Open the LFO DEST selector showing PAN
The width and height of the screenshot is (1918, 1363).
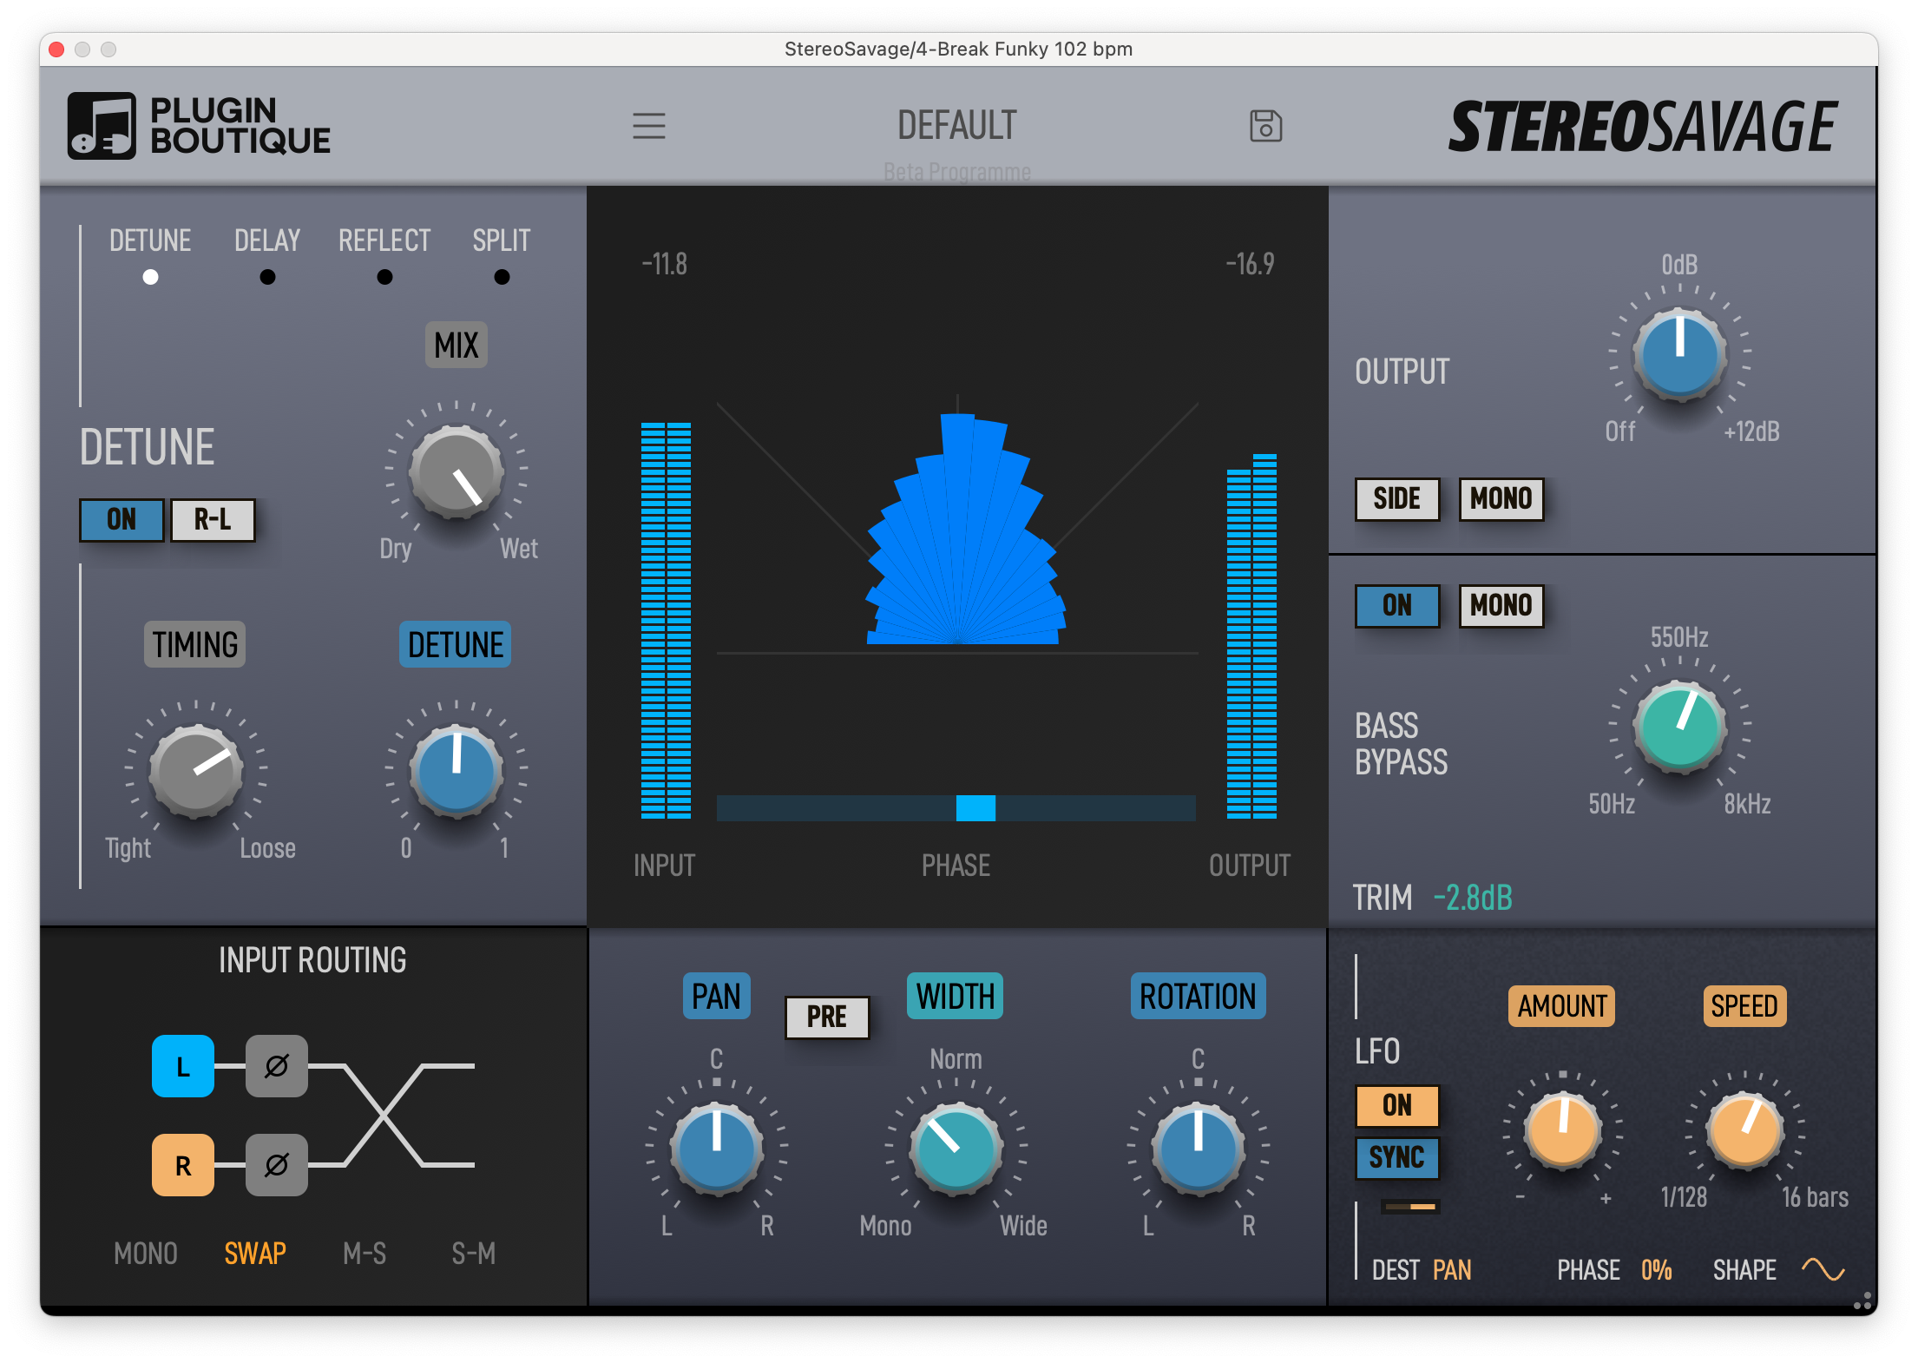[1452, 1269]
